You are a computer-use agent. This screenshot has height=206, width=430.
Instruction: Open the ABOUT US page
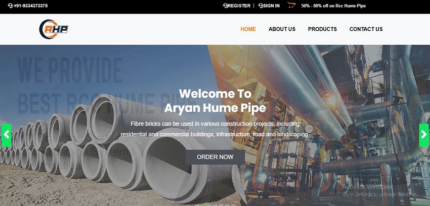point(282,29)
